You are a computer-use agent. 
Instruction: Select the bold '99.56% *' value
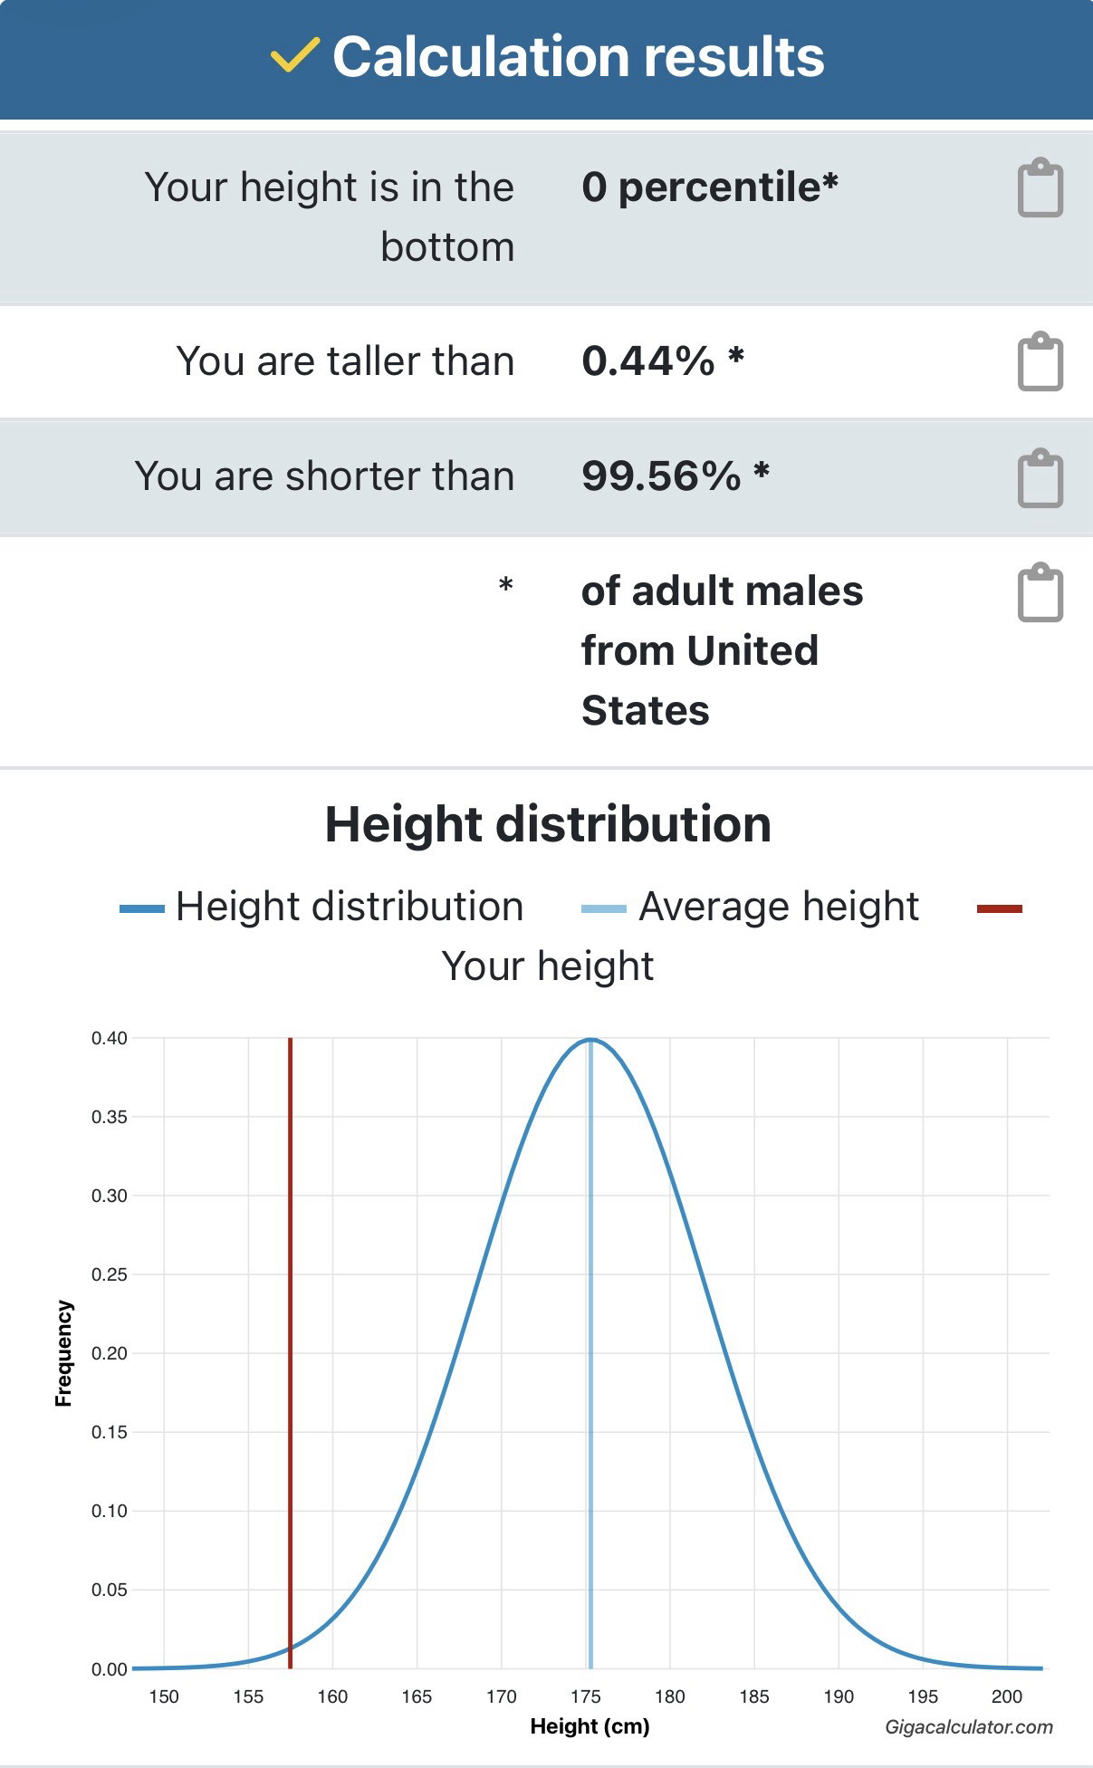click(x=675, y=476)
